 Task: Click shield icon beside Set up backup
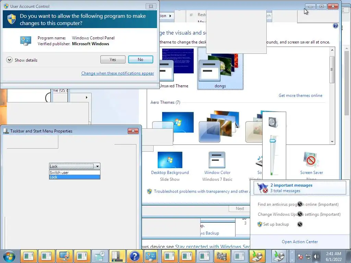(260, 224)
